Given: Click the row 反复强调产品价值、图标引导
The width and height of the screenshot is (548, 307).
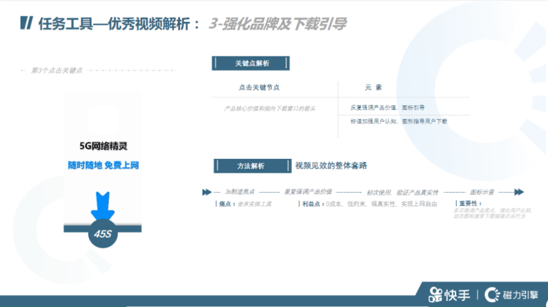Looking at the screenshot, I should coord(387,108).
